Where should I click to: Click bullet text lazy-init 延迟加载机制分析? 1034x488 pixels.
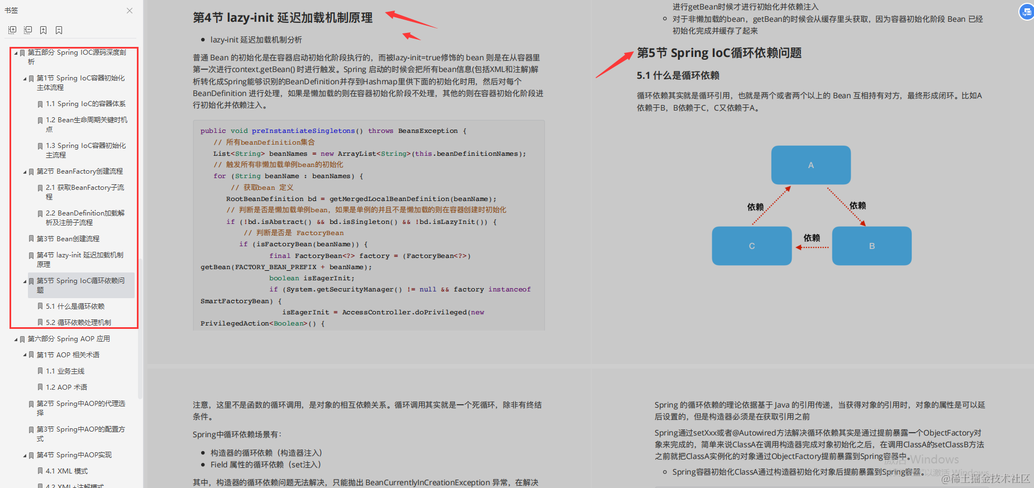click(256, 40)
